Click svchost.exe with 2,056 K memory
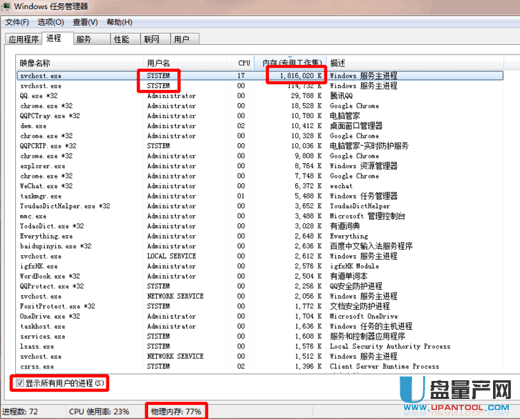 [260, 297]
